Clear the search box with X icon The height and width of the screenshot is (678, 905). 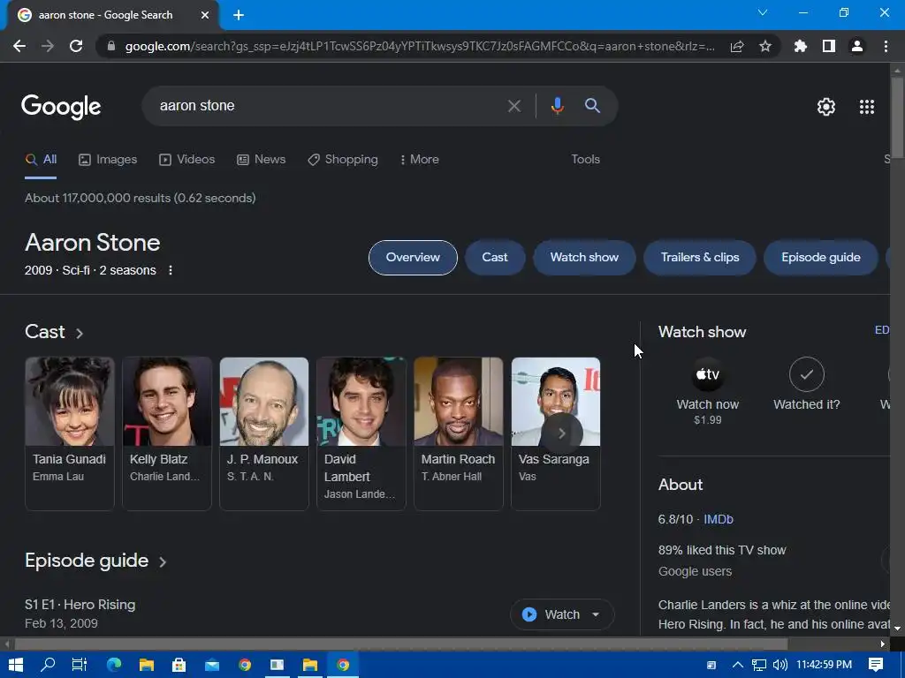pos(514,106)
